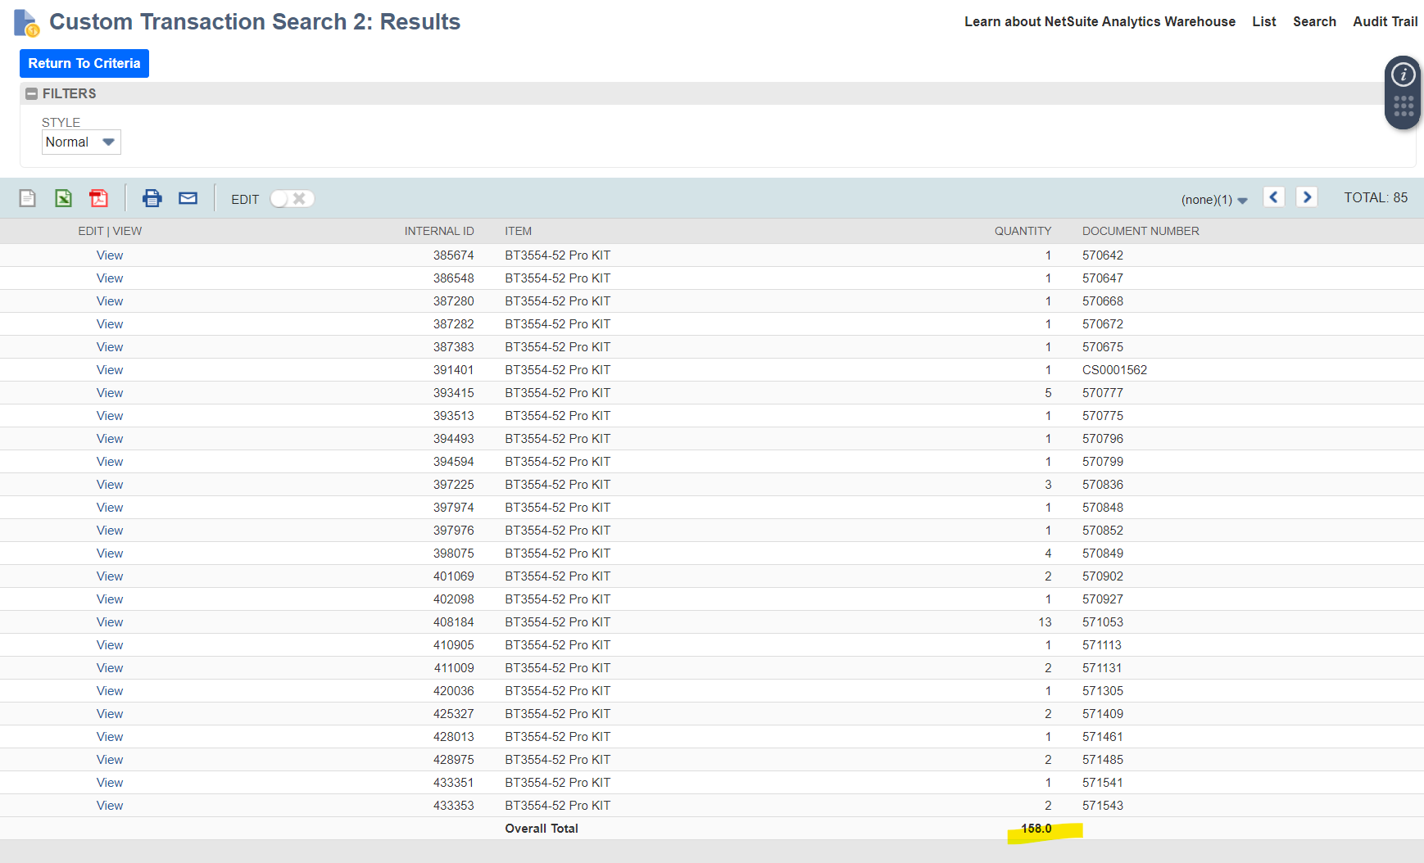Open the info help icon
Viewport: 1424px width, 863px height.
coord(1404,75)
